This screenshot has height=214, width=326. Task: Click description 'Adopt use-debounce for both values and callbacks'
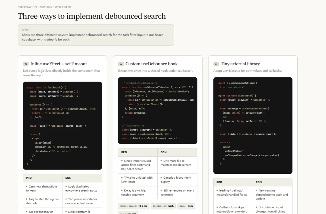(x=248, y=71)
